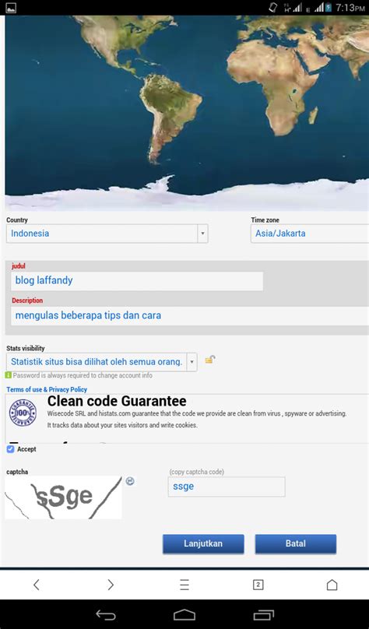Screen dimensions: 369x629
Task: Expand the Country dropdown showing Indonesia
Action: coord(107,234)
